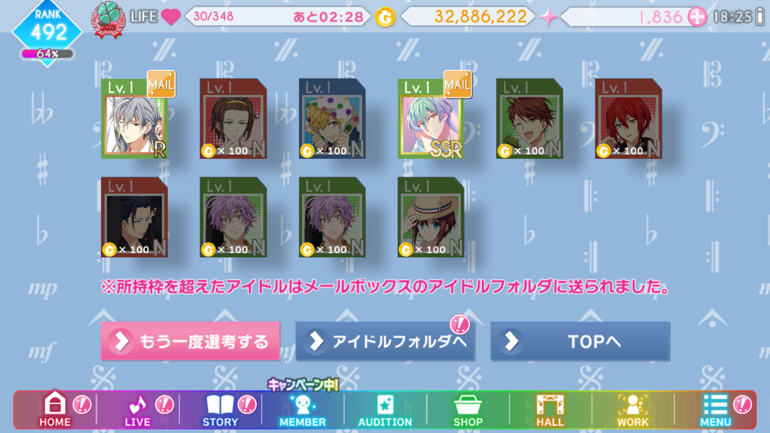Select the SSR card with MAIL tag
The height and width of the screenshot is (433, 770).
tap(431, 118)
